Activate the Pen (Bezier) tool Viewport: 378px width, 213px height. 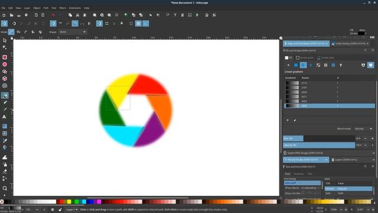5,95
